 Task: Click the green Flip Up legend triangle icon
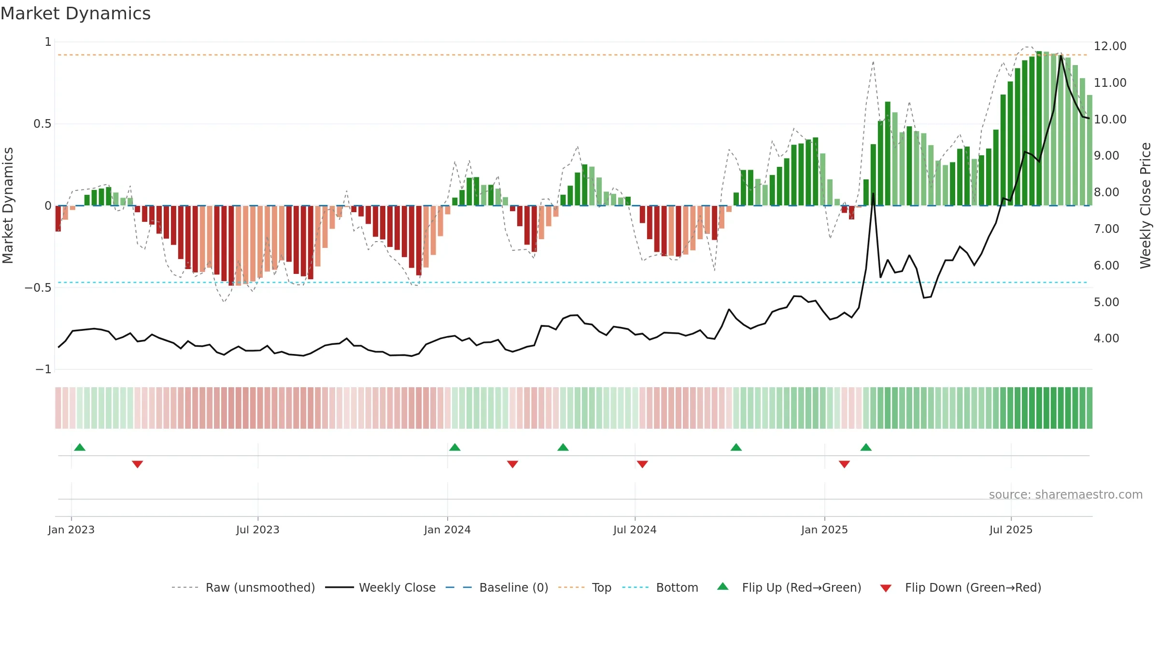click(723, 586)
